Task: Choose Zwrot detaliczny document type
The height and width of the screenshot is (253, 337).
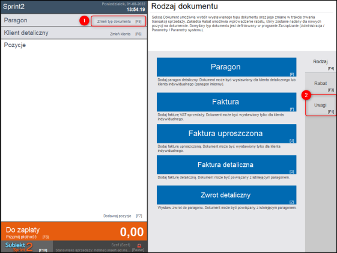Action: [x=226, y=195]
